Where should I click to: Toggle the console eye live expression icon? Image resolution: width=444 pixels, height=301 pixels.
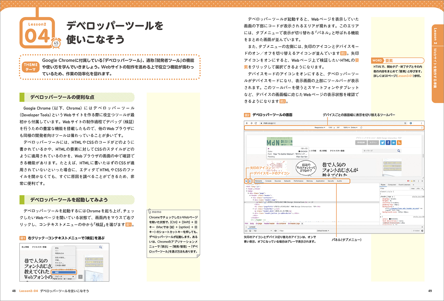pos(275,231)
